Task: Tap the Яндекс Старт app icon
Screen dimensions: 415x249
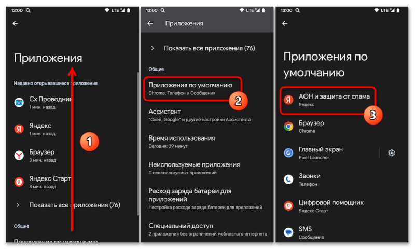Action: (19, 182)
